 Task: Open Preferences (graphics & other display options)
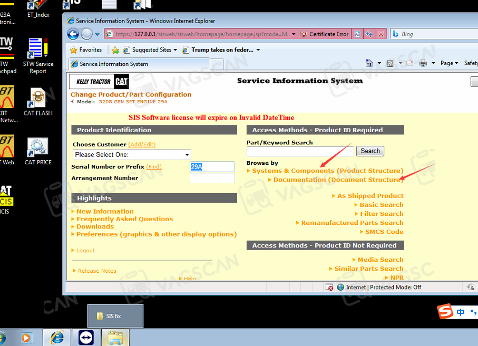click(x=157, y=234)
